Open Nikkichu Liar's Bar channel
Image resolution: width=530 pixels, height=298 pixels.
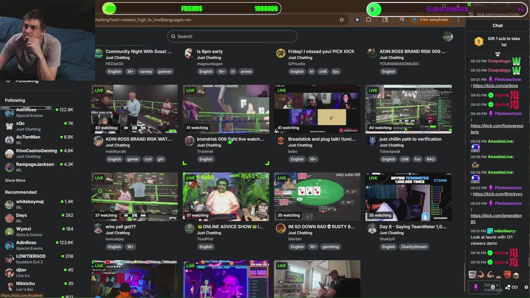(x=39, y=286)
